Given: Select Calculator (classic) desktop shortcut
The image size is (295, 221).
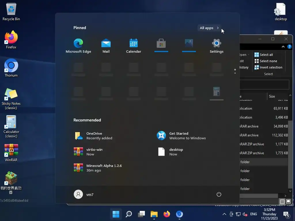Looking at the screenshot, I should coord(11,127).
